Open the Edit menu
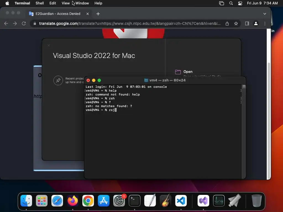The height and width of the screenshot is (212, 283). tap(53, 3)
